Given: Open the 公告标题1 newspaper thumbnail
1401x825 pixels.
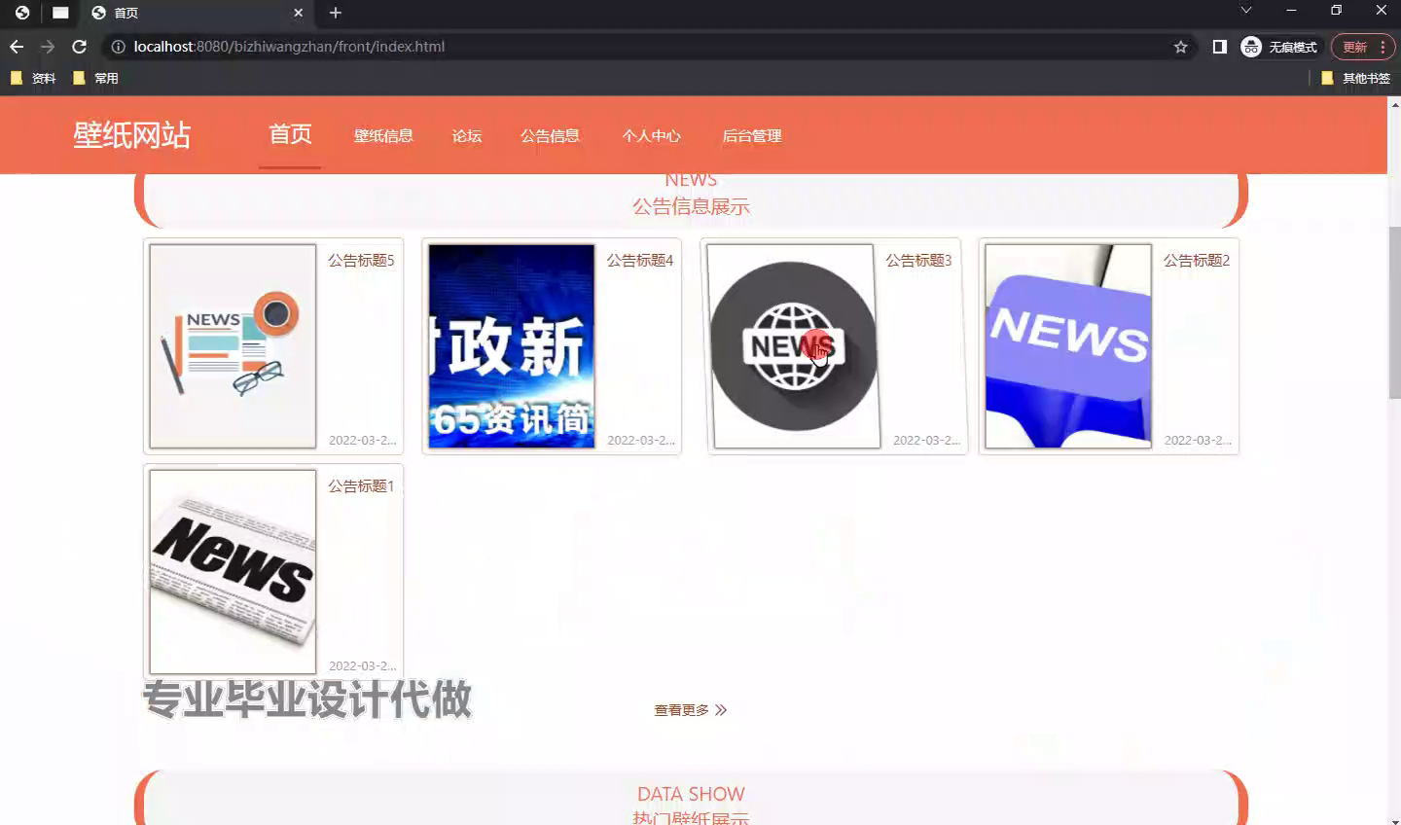Looking at the screenshot, I should click(233, 572).
